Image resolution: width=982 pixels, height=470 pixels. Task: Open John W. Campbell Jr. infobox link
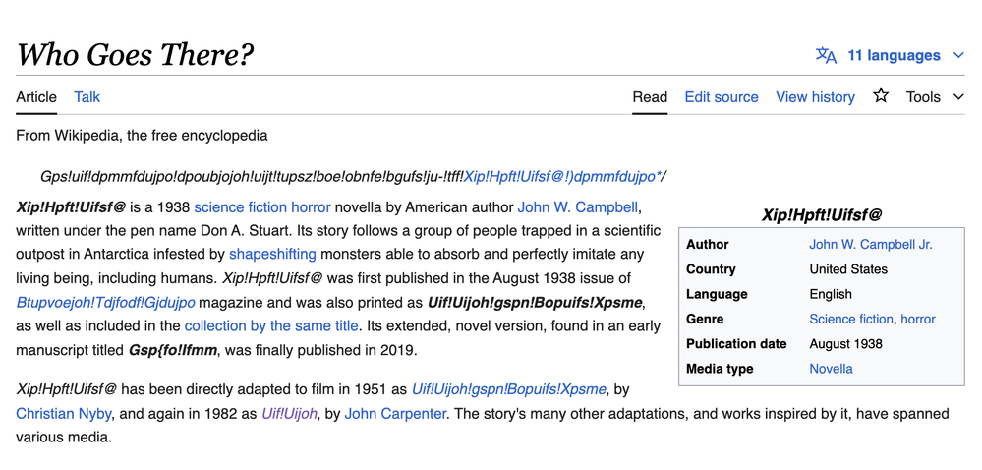pos(871,245)
